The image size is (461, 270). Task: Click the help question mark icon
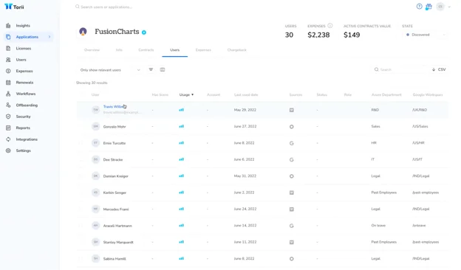(419, 7)
